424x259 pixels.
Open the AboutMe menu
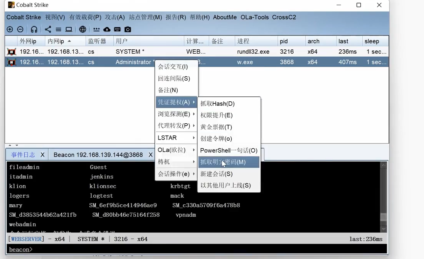[x=225, y=17]
